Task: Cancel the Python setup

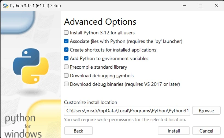Action: click(206, 131)
